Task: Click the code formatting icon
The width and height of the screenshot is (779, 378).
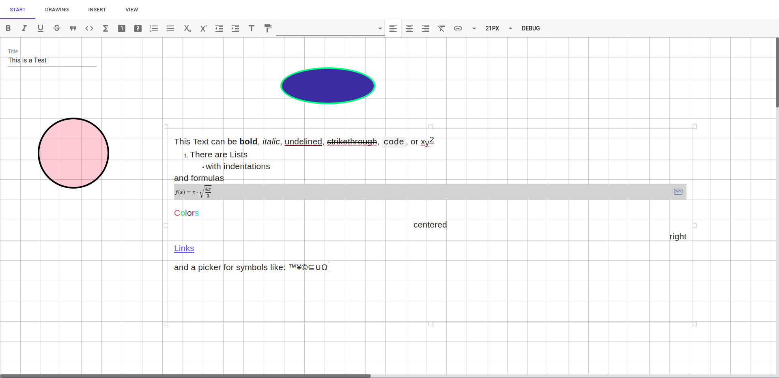Action: tap(89, 28)
